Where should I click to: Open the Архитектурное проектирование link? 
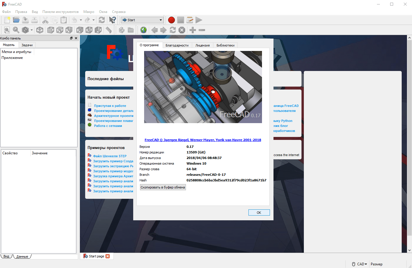pyautogui.click(x=113, y=116)
